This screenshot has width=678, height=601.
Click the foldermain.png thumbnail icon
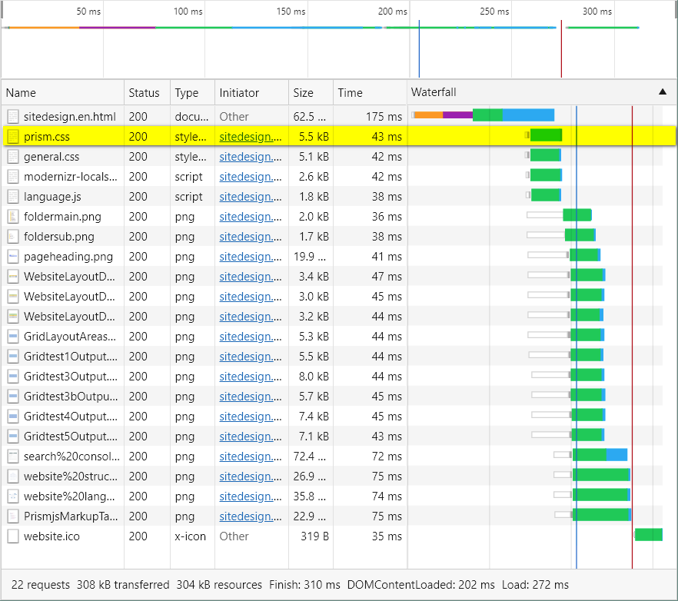click(13, 217)
